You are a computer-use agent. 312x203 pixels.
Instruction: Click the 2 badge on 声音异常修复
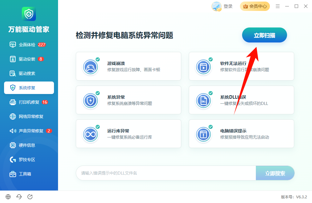coord(49,131)
